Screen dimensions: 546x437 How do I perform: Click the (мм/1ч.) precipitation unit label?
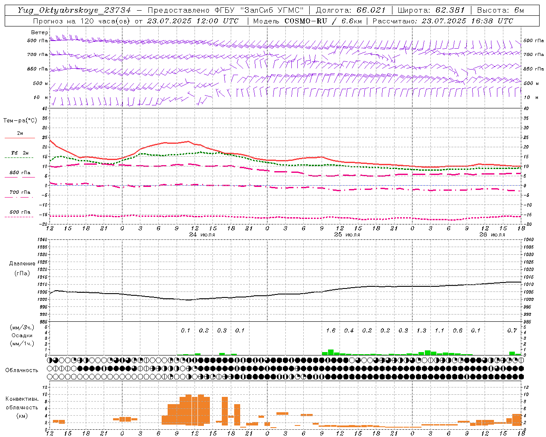point(21,344)
